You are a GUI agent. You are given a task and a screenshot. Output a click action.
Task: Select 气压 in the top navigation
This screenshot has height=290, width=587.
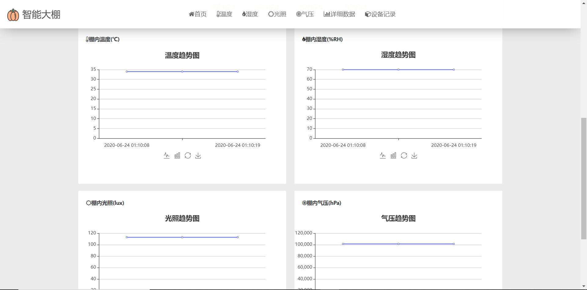click(x=305, y=14)
